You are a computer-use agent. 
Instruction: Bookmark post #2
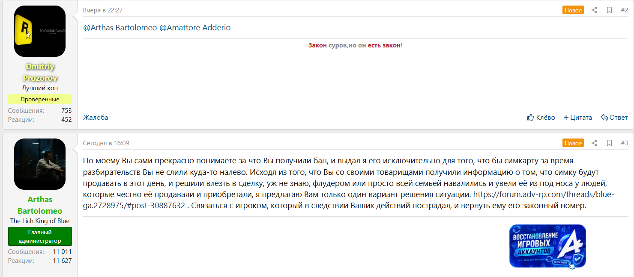click(609, 10)
